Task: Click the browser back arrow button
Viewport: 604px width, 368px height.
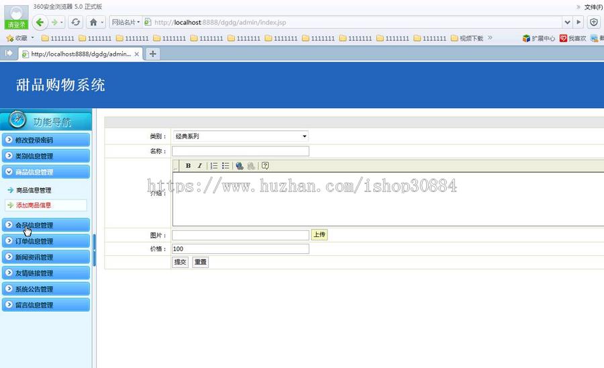Action: (40, 22)
